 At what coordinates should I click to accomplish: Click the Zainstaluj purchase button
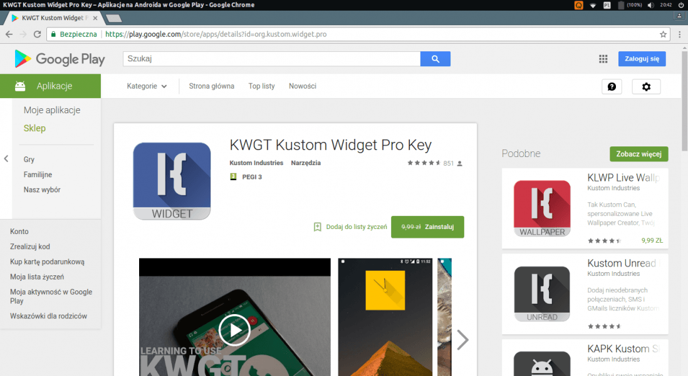coord(427,227)
